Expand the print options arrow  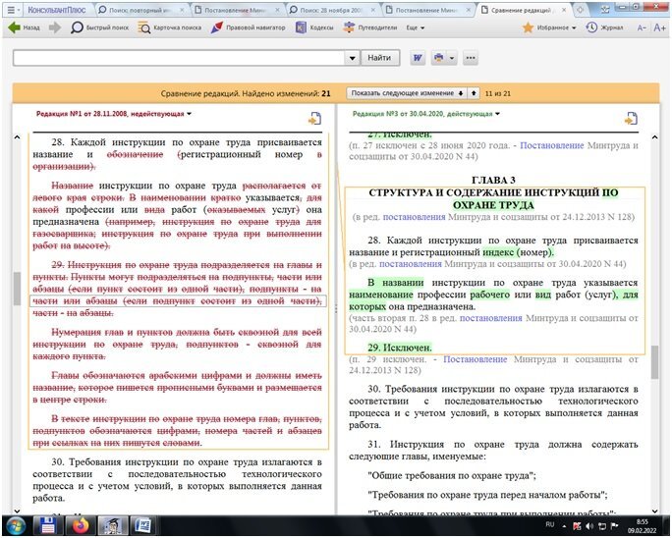452,58
